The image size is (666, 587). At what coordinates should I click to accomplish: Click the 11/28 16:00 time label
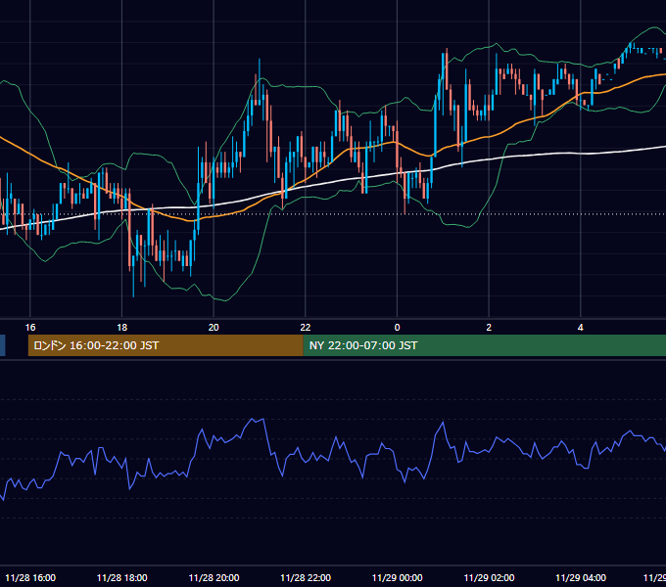[x=30, y=577]
